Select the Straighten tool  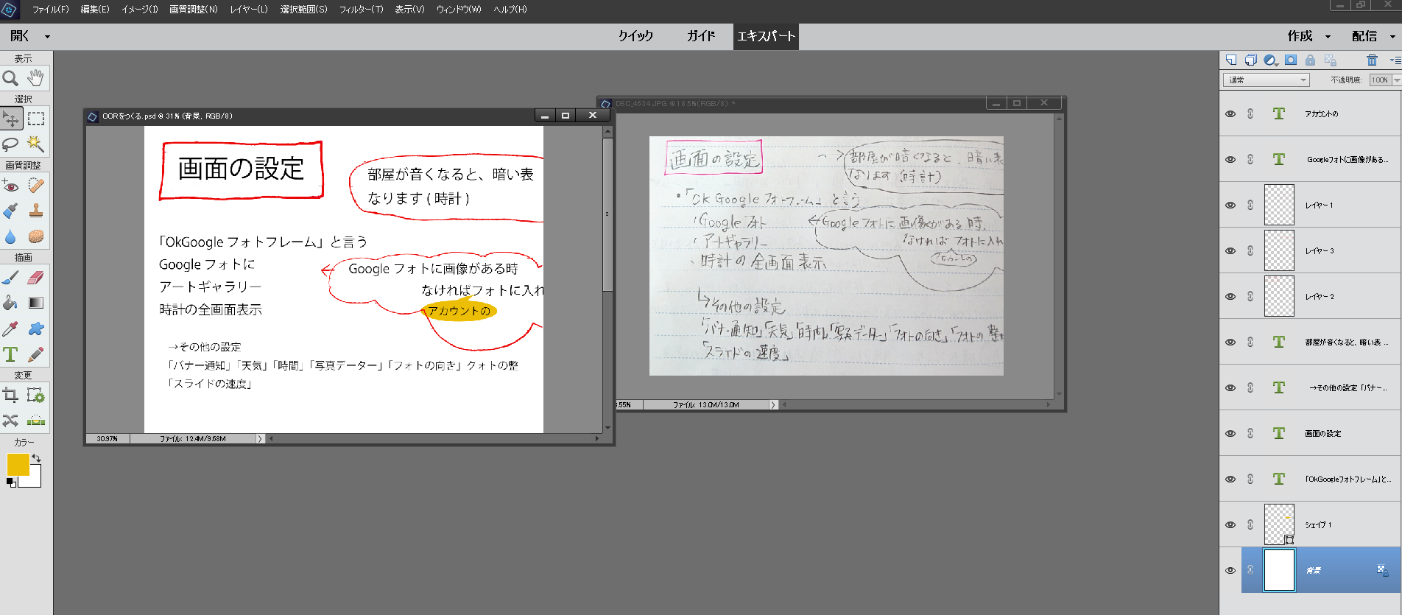tap(35, 421)
